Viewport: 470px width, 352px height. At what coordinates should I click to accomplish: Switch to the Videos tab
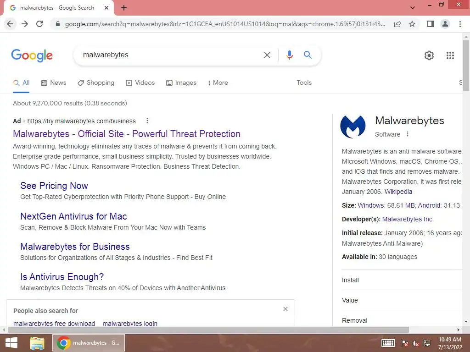pos(140,83)
